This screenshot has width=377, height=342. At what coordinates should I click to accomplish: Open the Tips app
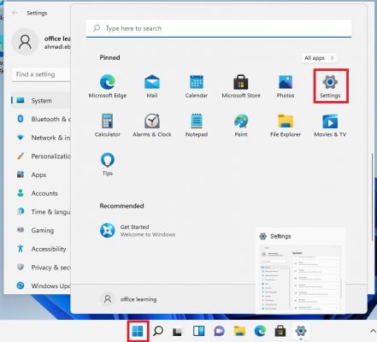point(108,164)
